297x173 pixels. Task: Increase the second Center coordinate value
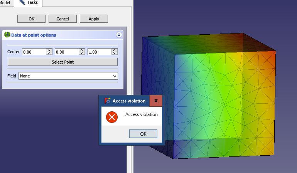point(82,50)
